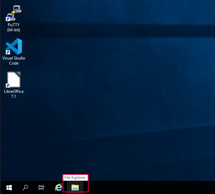Open taskbar search magnifier
Screen dimensions: 215x194
[25, 187]
